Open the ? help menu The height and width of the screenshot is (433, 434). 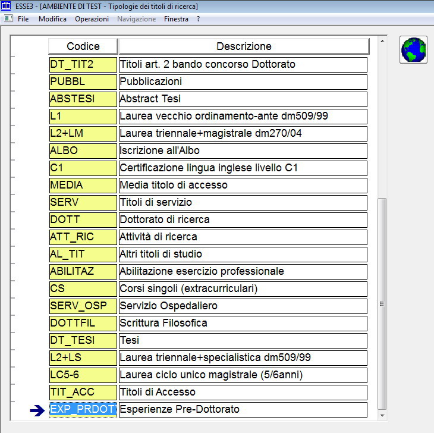point(198,19)
